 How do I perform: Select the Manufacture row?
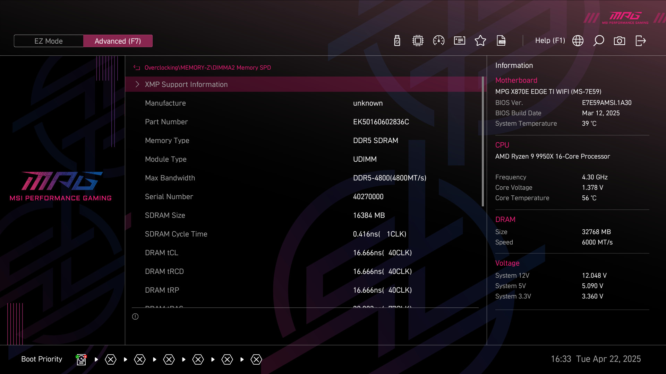point(304,103)
